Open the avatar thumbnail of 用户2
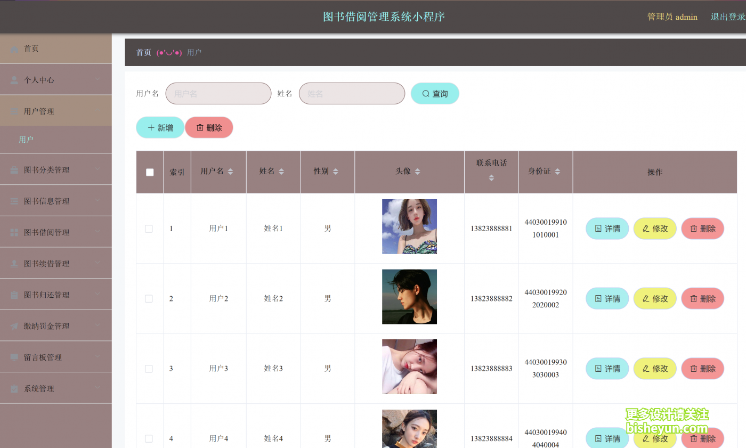This screenshot has height=448, width=746. click(x=409, y=297)
